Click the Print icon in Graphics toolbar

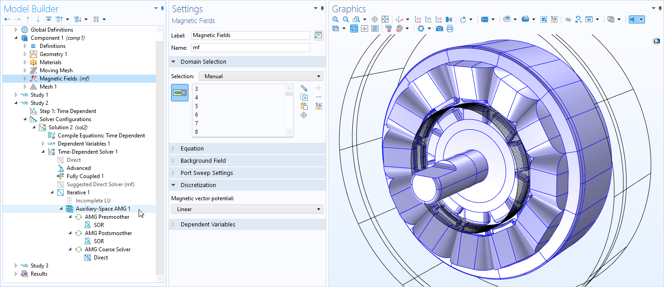coord(449,28)
